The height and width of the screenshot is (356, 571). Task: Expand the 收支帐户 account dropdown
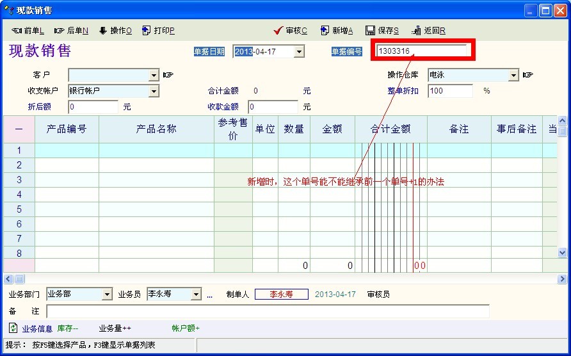154,92
